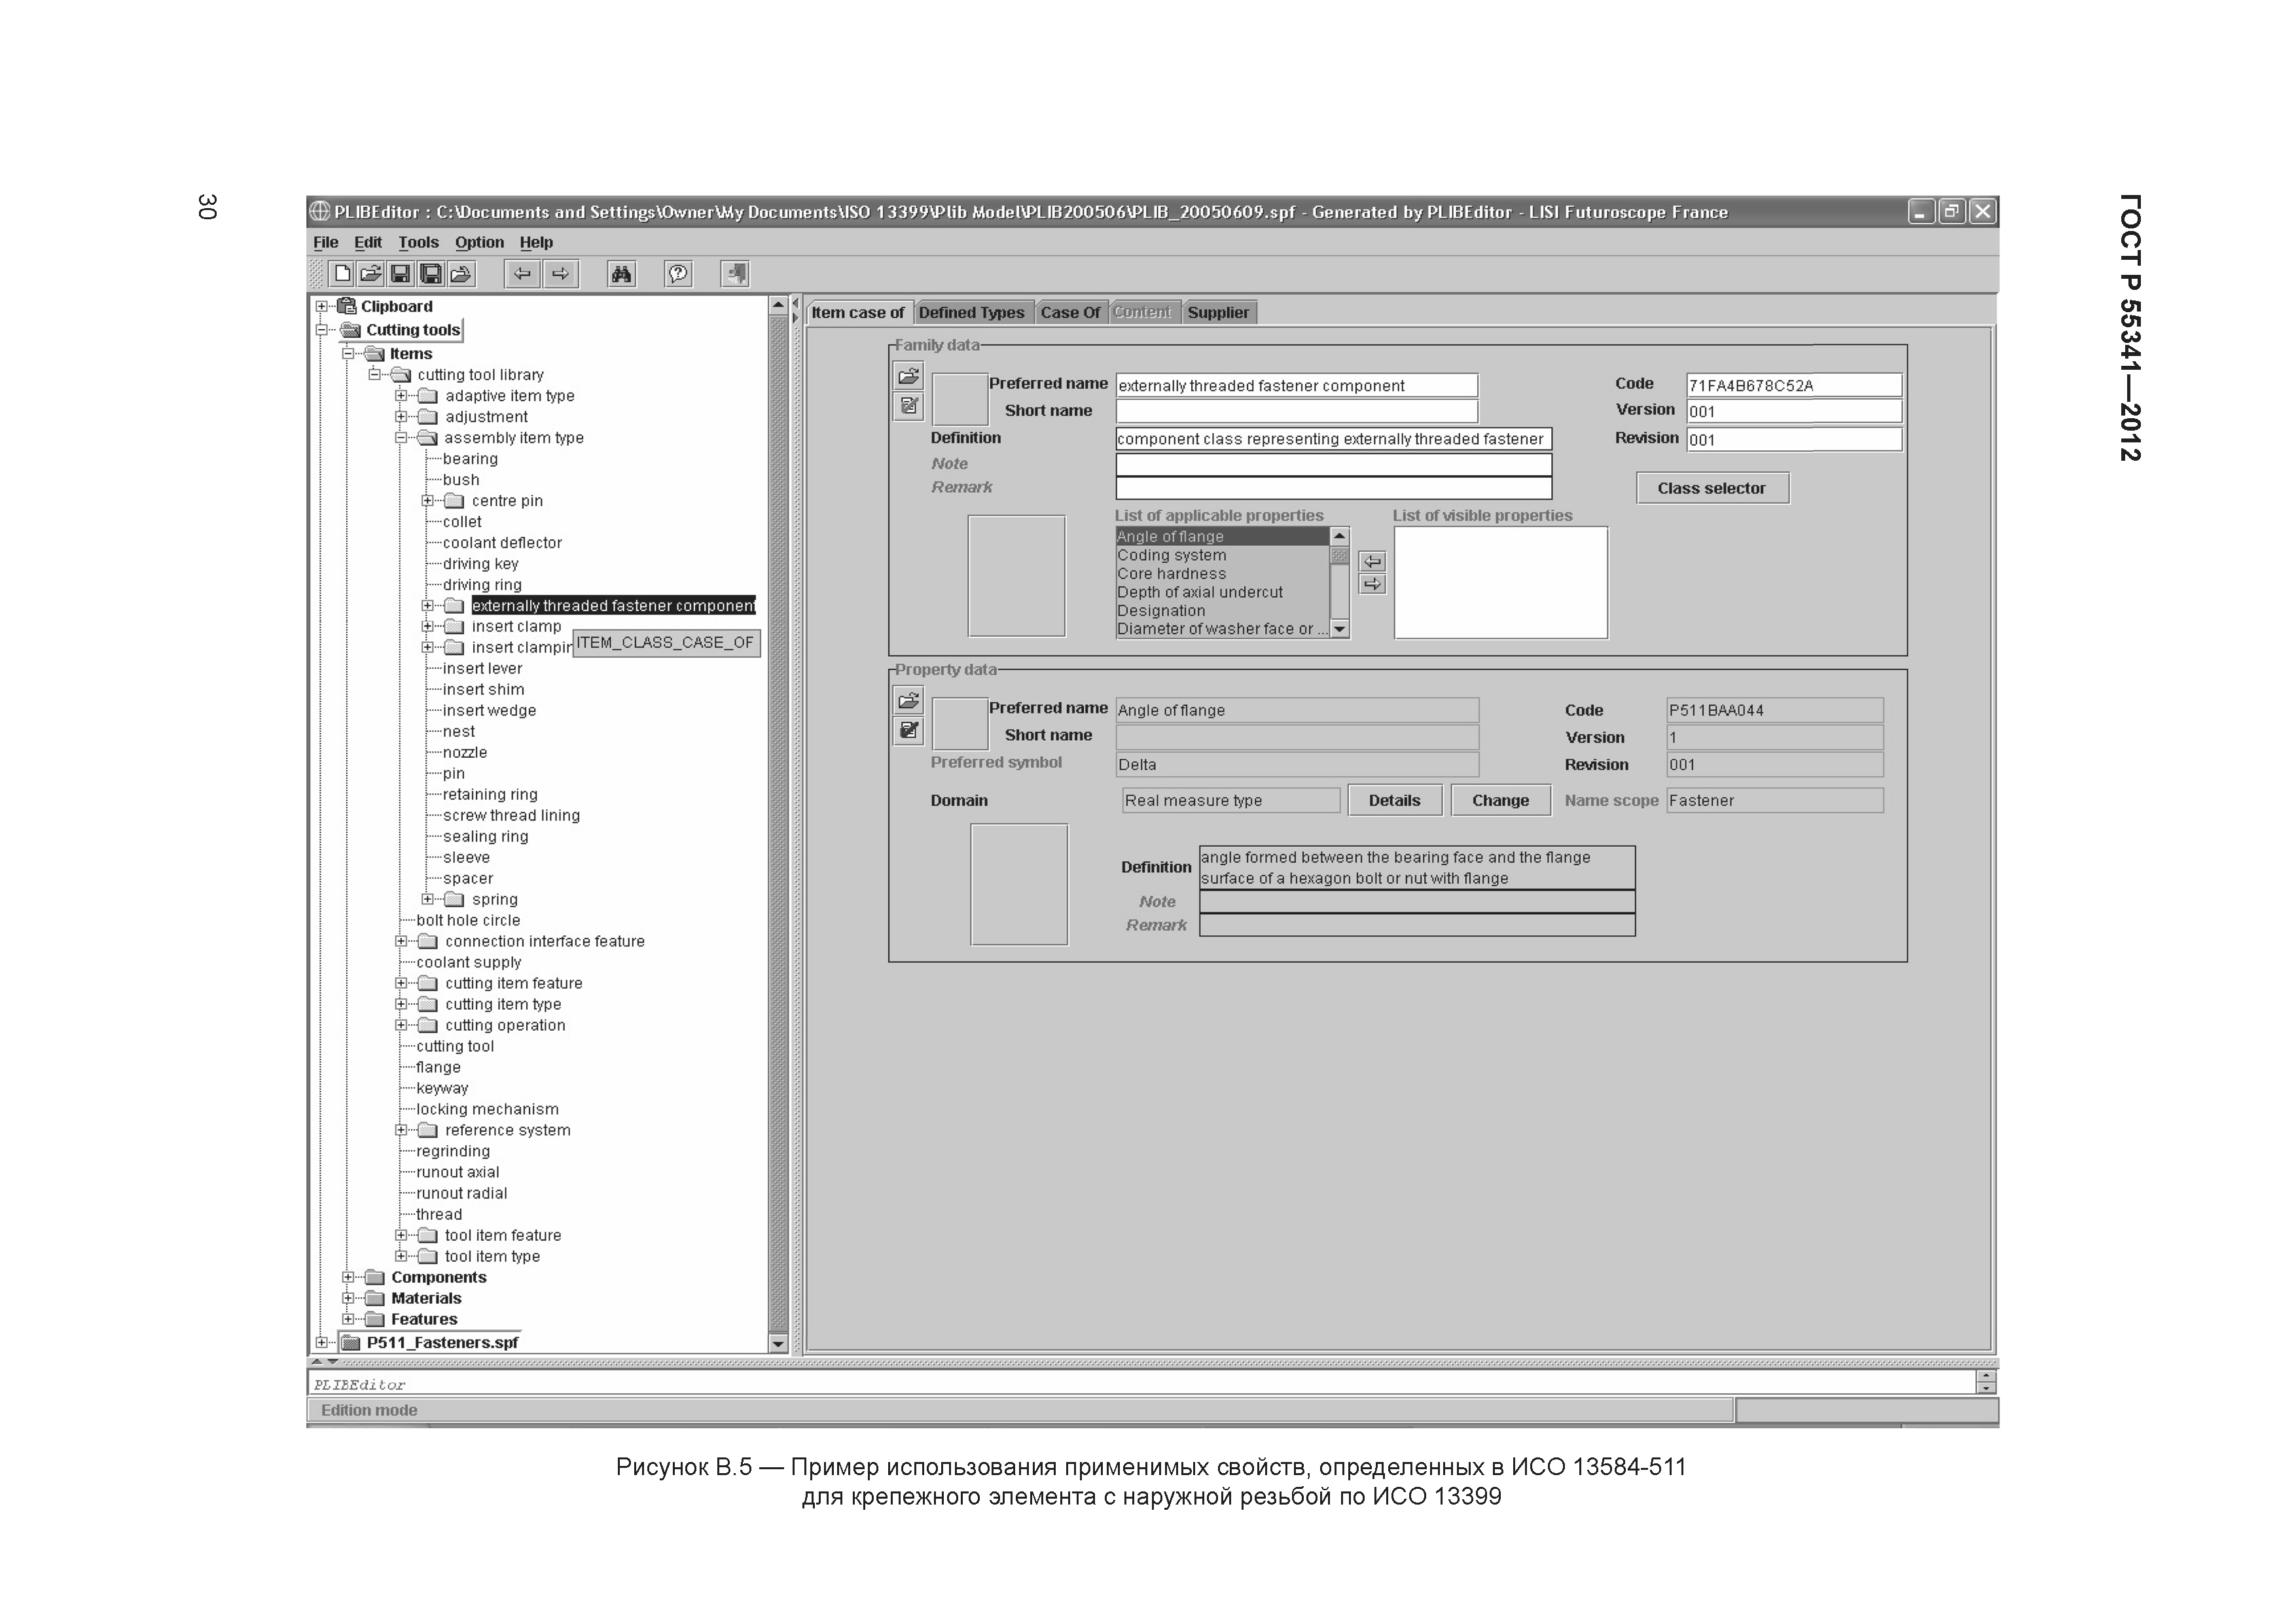The image size is (2296, 1623).
Task: Click the folder-with-arrow toolbar icon
Action: [461, 273]
